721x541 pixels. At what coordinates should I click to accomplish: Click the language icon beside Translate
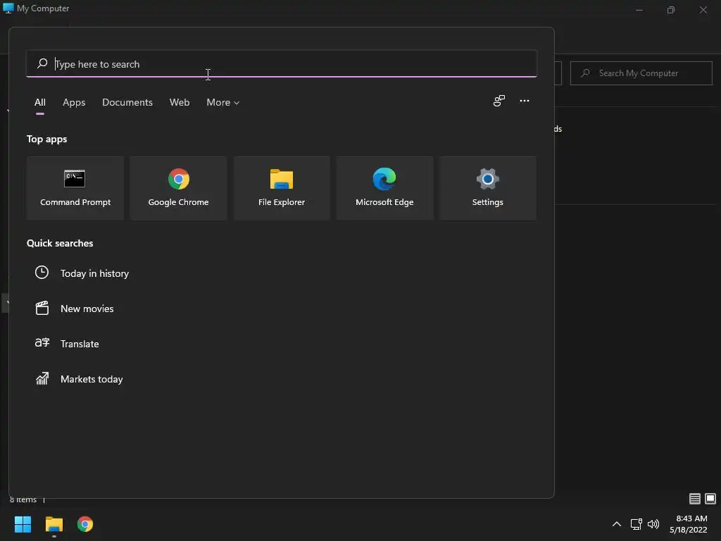pyautogui.click(x=42, y=343)
